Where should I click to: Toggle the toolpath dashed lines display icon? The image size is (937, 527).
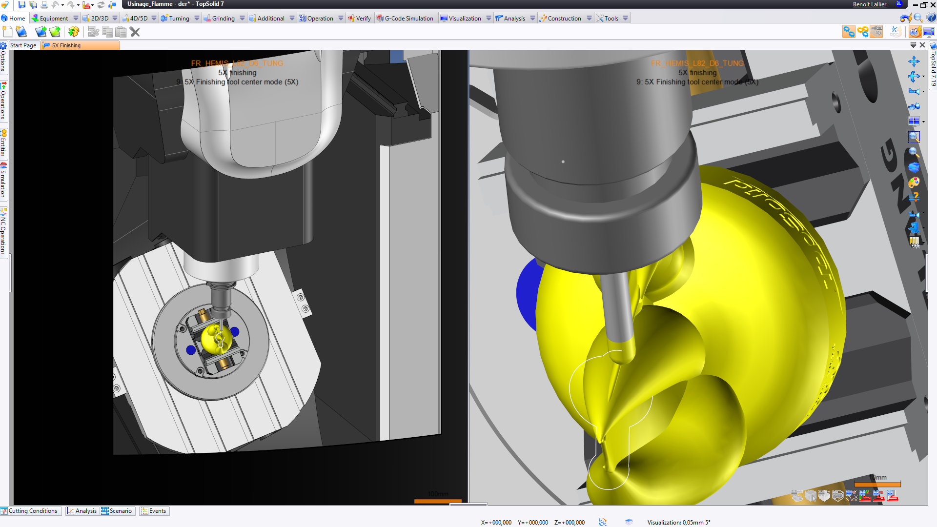(x=852, y=496)
